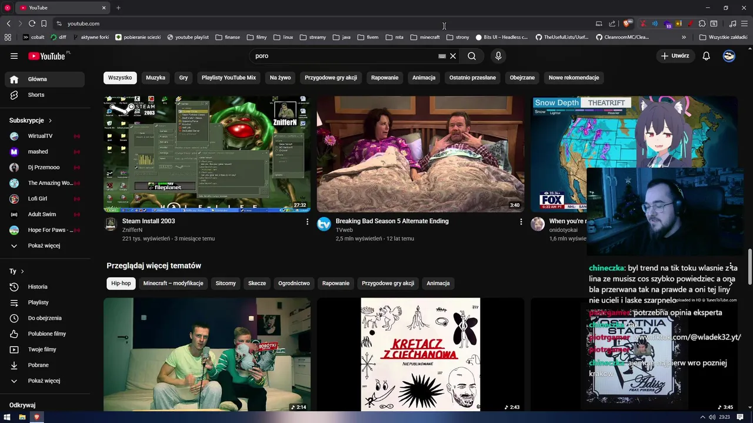Viewport: 753px width, 423px height.
Task: Open File Explorer on the taskbar
Action: tap(22, 417)
